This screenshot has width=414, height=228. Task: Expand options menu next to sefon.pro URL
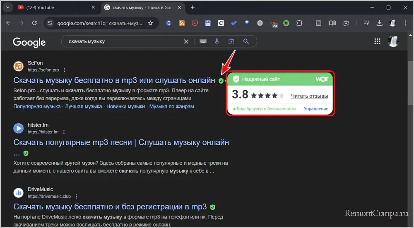tap(65, 70)
